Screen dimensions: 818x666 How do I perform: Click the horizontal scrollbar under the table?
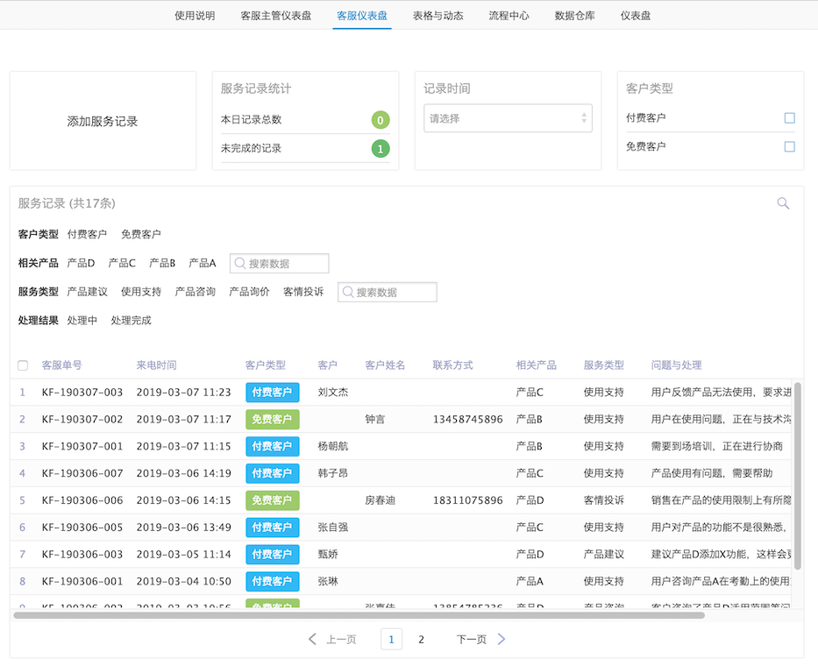point(359,615)
